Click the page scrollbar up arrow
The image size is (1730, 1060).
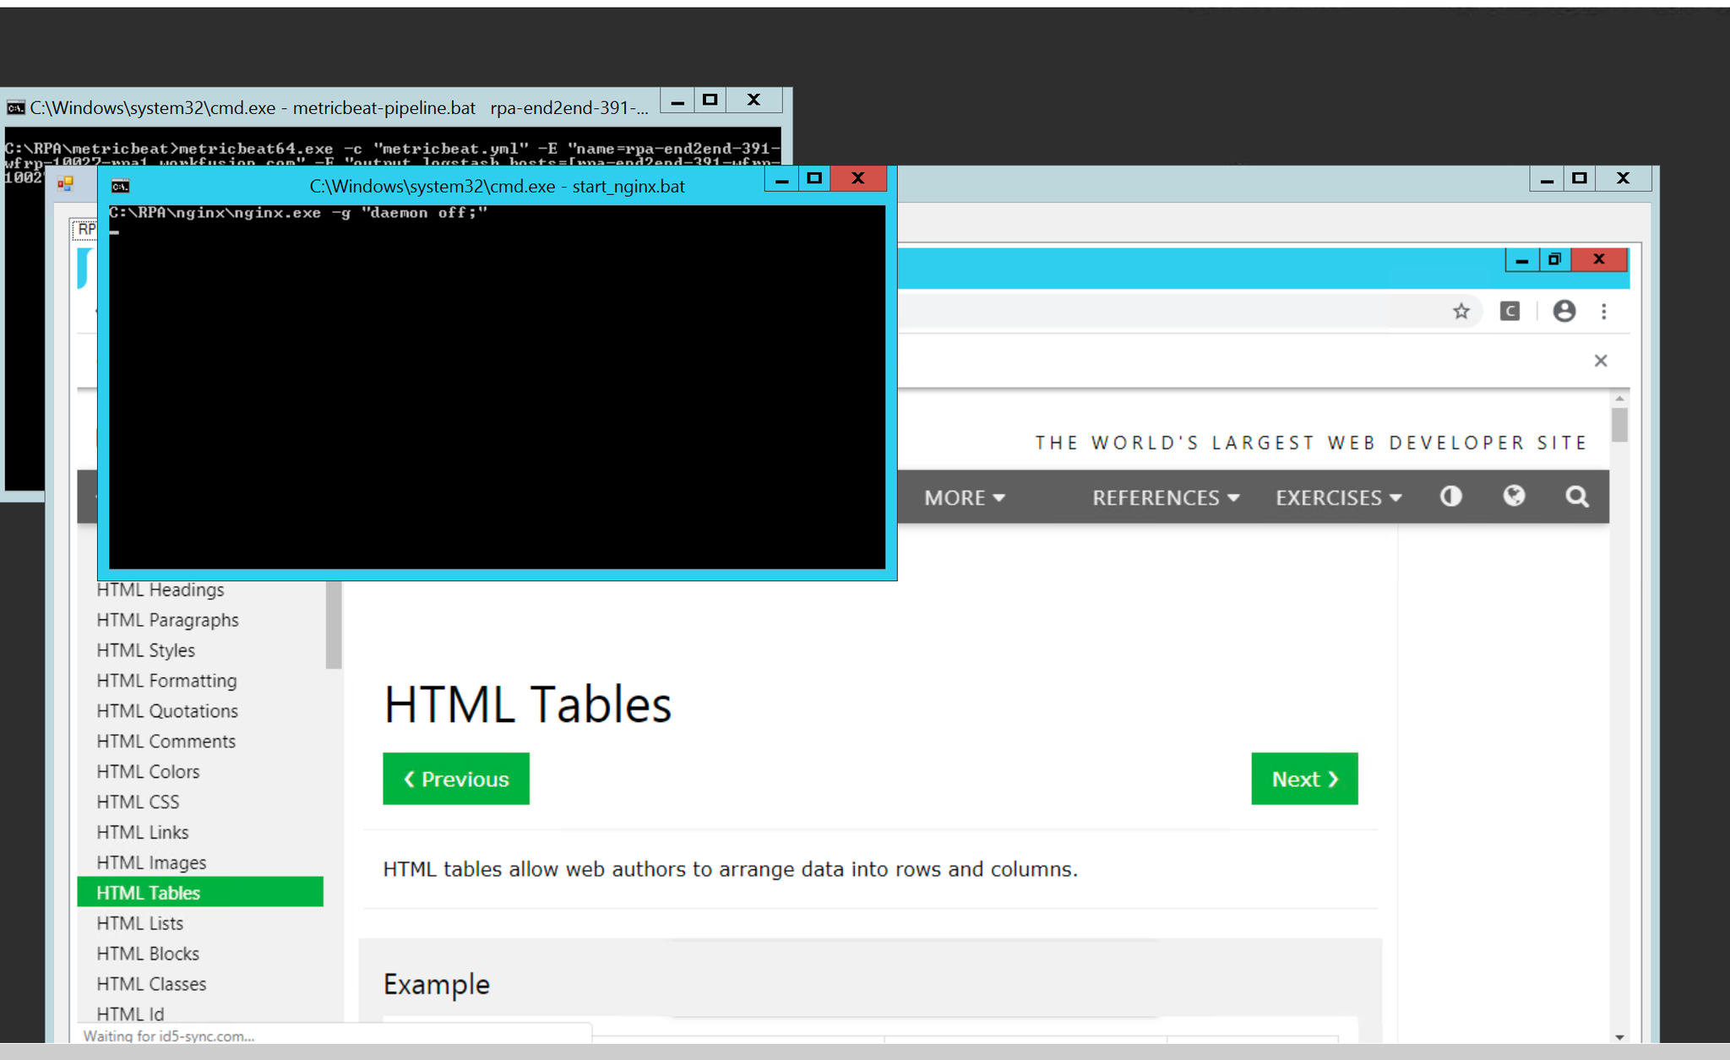pyautogui.click(x=1619, y=398)
